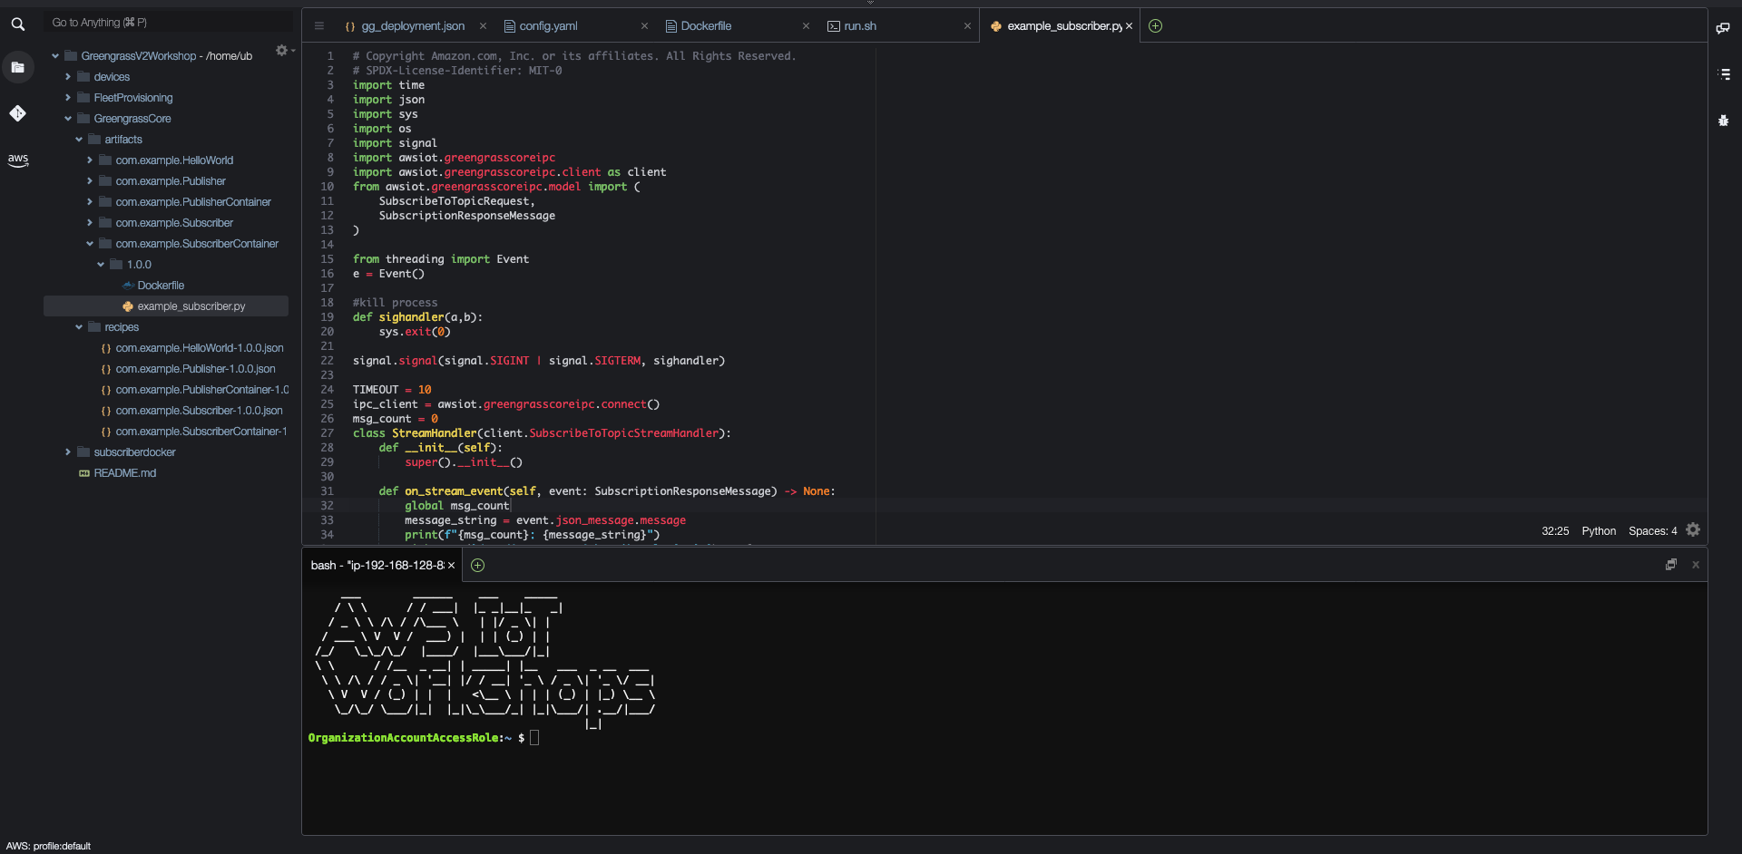Change Python syntax mode in status bar

coord(1599,531)
